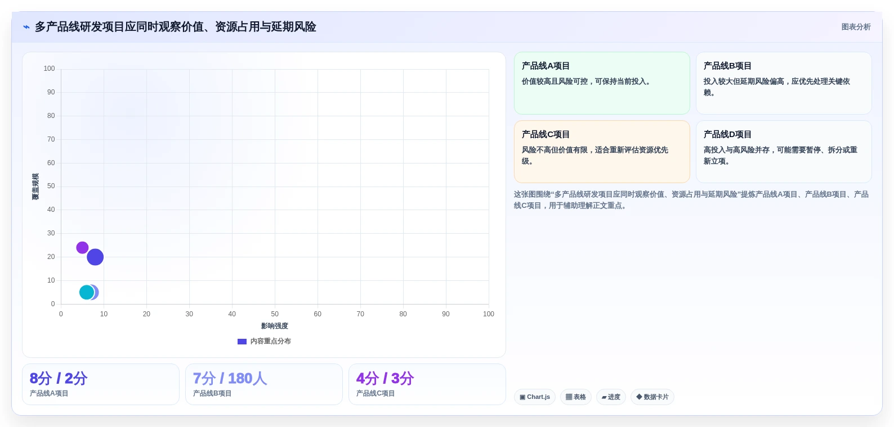Click the 内容重点分布 legend color swatch
This screenshot has height=427, width=894.
coord(242,342)
